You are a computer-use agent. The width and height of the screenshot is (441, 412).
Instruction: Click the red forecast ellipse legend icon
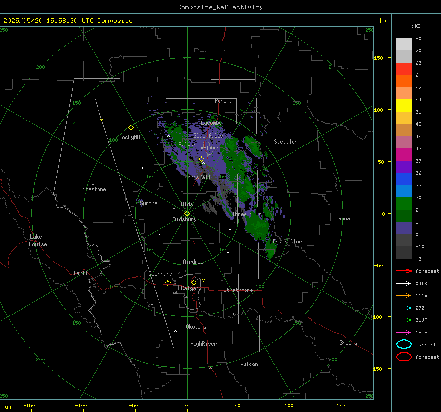(x=404, y=357)
